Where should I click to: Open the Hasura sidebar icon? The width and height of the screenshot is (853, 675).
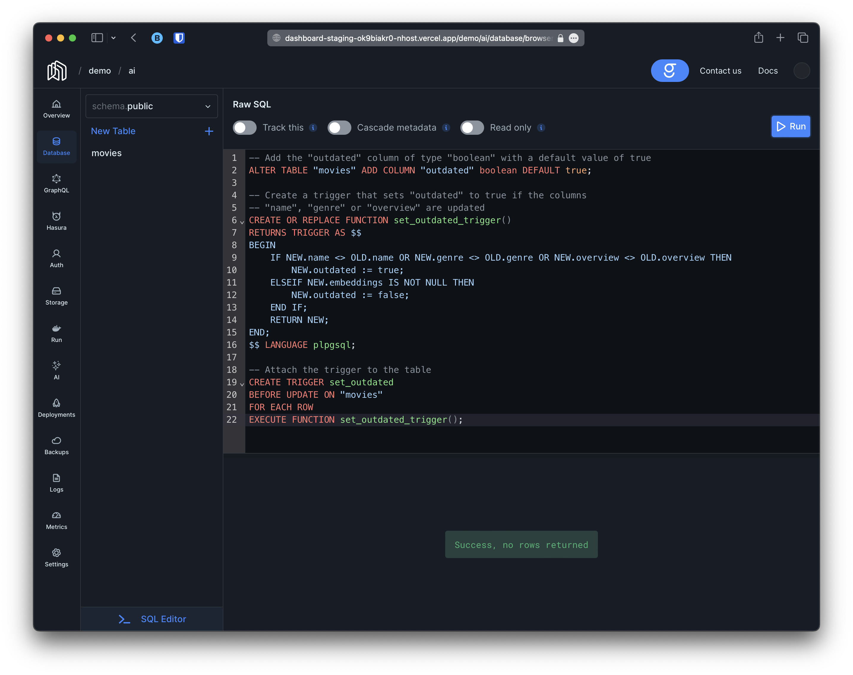[56, 221]
